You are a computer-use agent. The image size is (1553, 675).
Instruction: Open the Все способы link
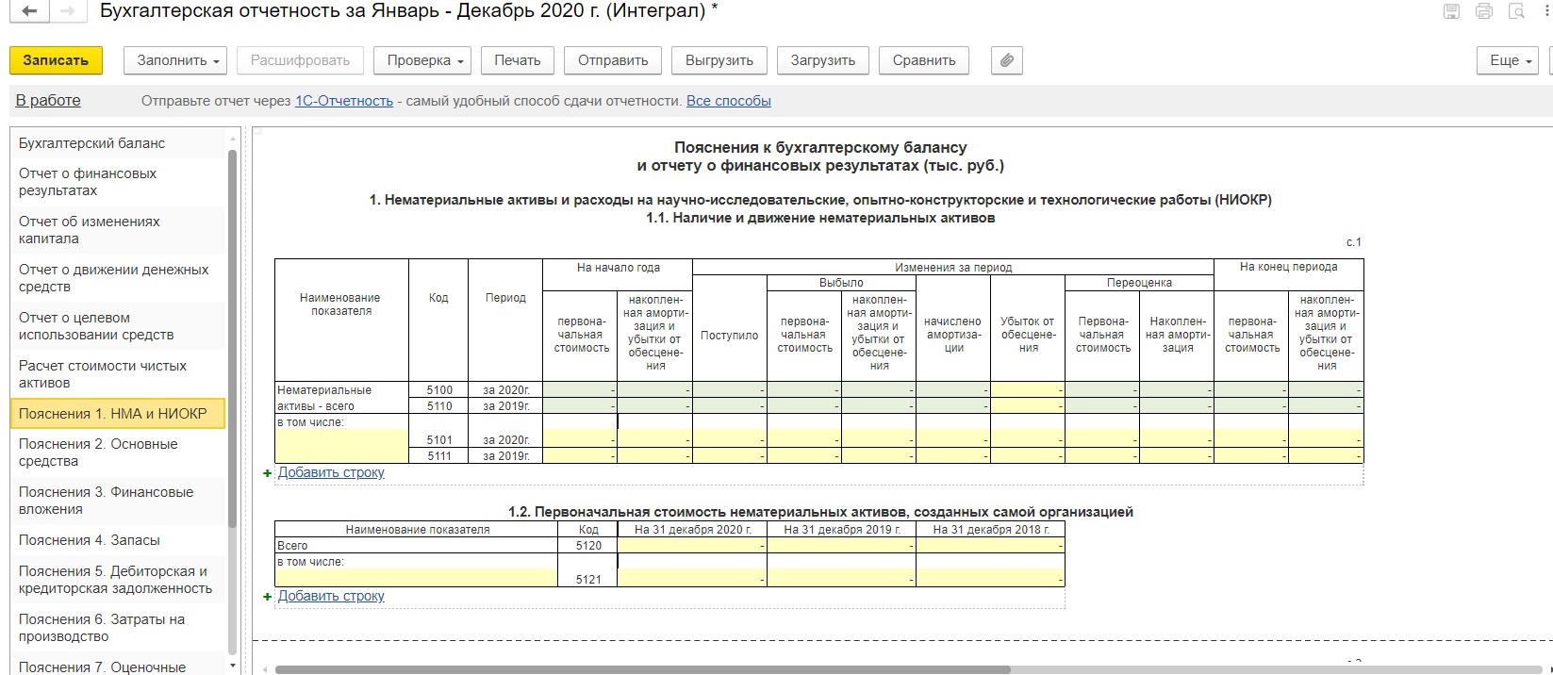(x=729, y=101)
